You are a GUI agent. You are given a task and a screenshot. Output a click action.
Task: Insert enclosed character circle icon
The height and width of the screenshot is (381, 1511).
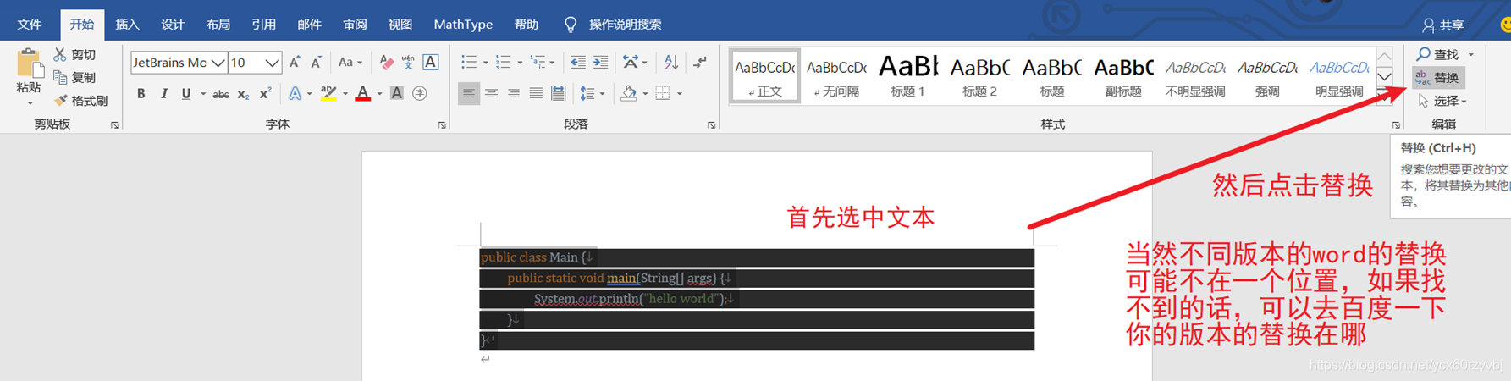tap(419, 93)
